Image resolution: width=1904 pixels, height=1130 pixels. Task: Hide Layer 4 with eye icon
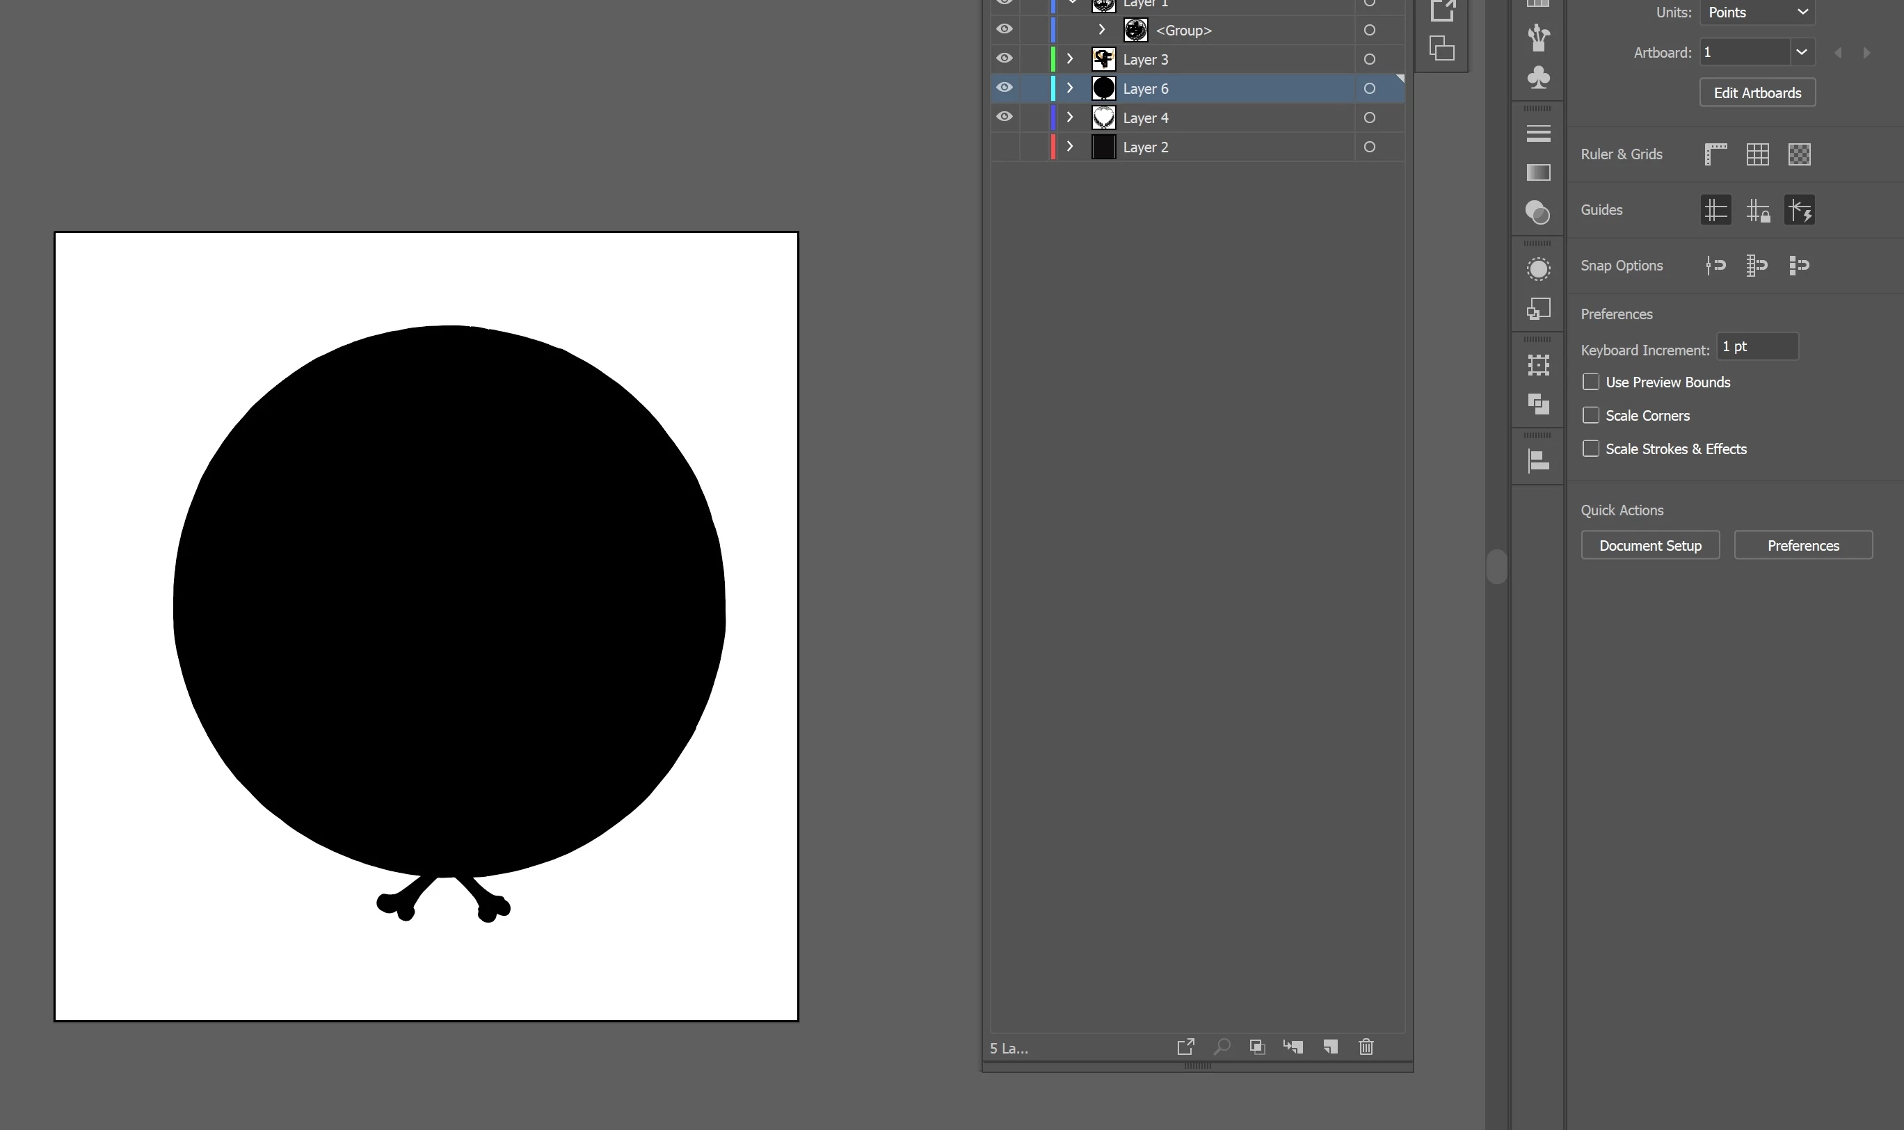click(x=1004, y=117)
